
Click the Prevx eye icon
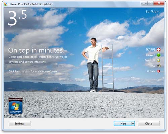[159, 66]
